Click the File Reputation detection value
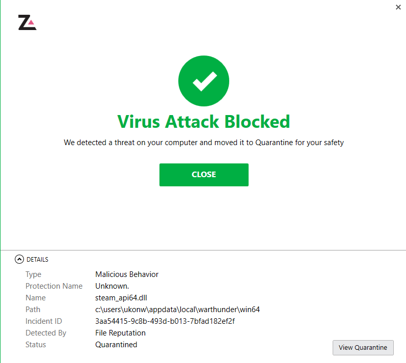406x363 pixels. click(x=120, y=333)
